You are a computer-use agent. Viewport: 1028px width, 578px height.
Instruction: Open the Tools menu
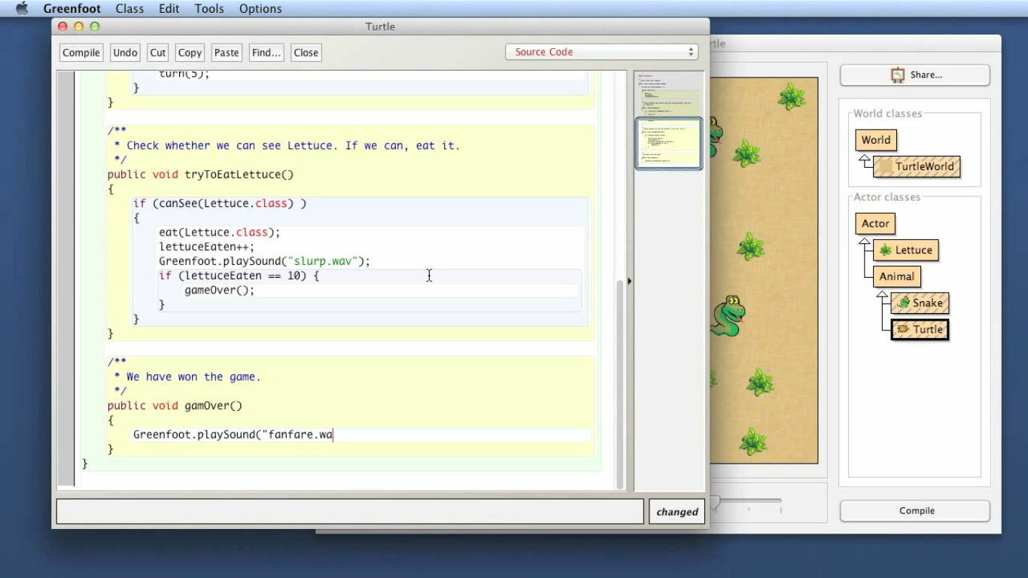pyautogui.click(x=208, y=9)
